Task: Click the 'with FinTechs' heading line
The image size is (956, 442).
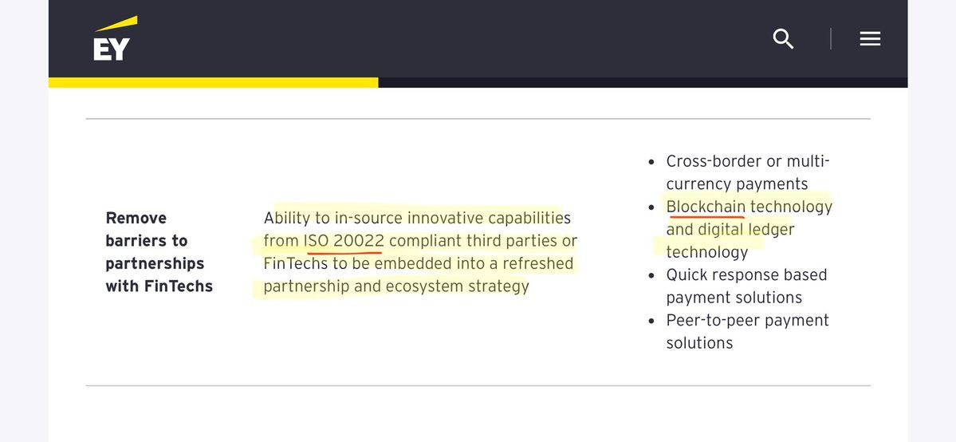Action: pos(159,286)
